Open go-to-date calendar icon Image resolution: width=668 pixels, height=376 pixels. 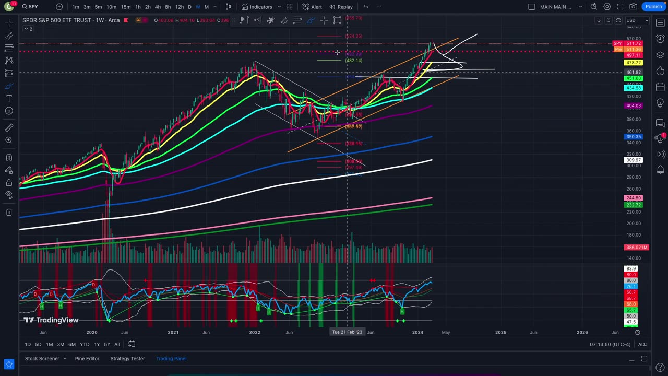132,344
